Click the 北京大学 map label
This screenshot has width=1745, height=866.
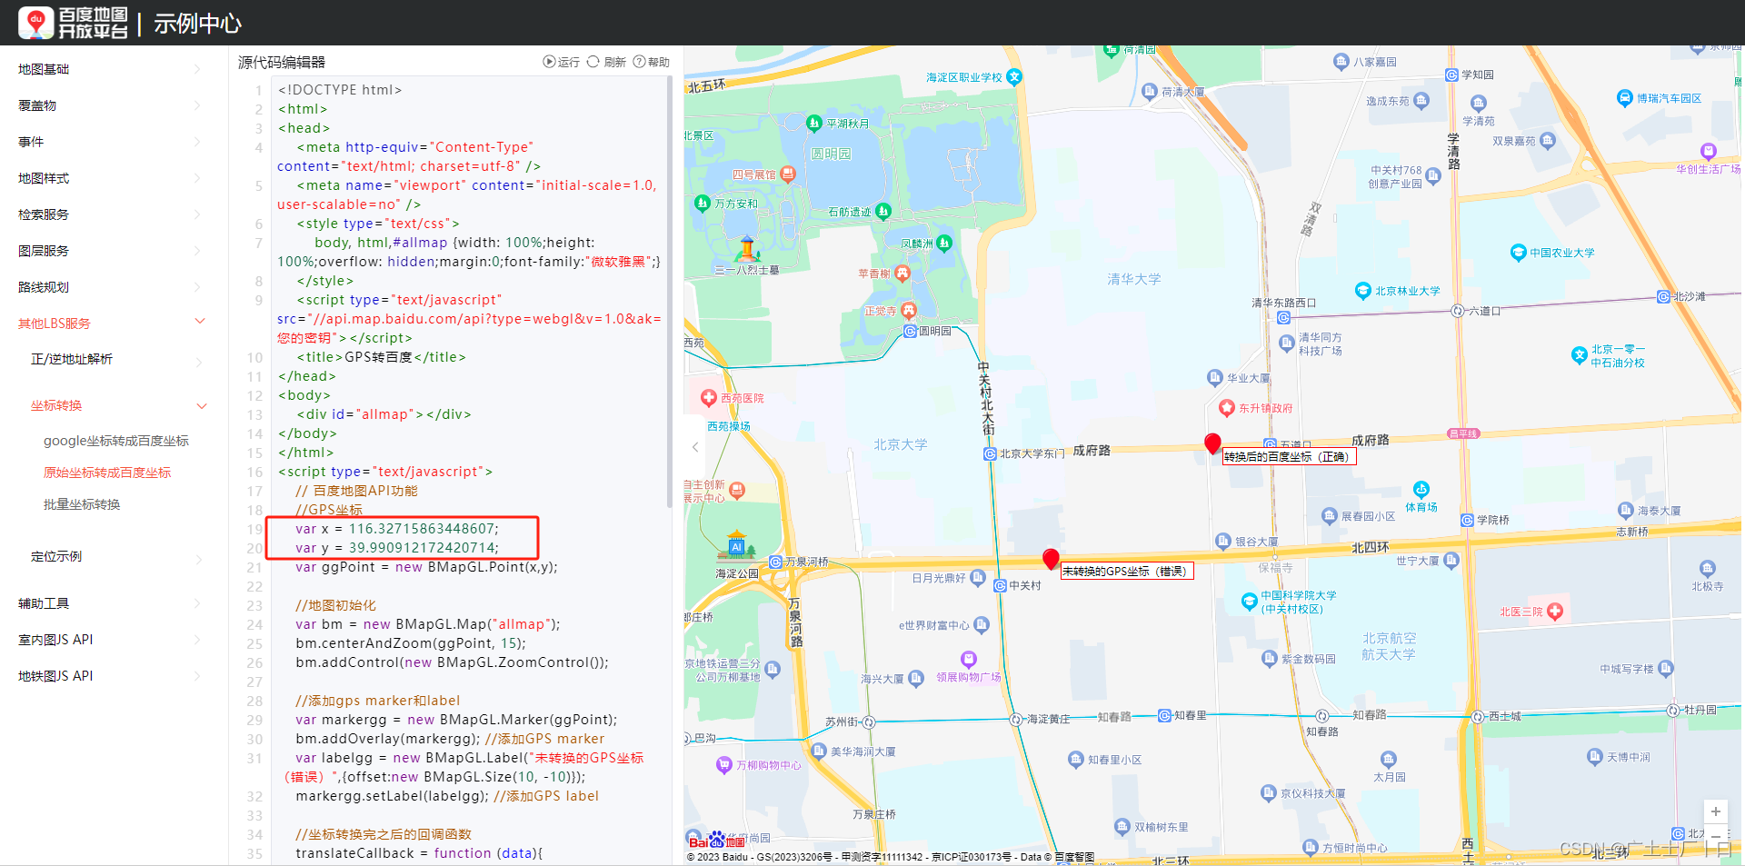click(x=900, y=444)
